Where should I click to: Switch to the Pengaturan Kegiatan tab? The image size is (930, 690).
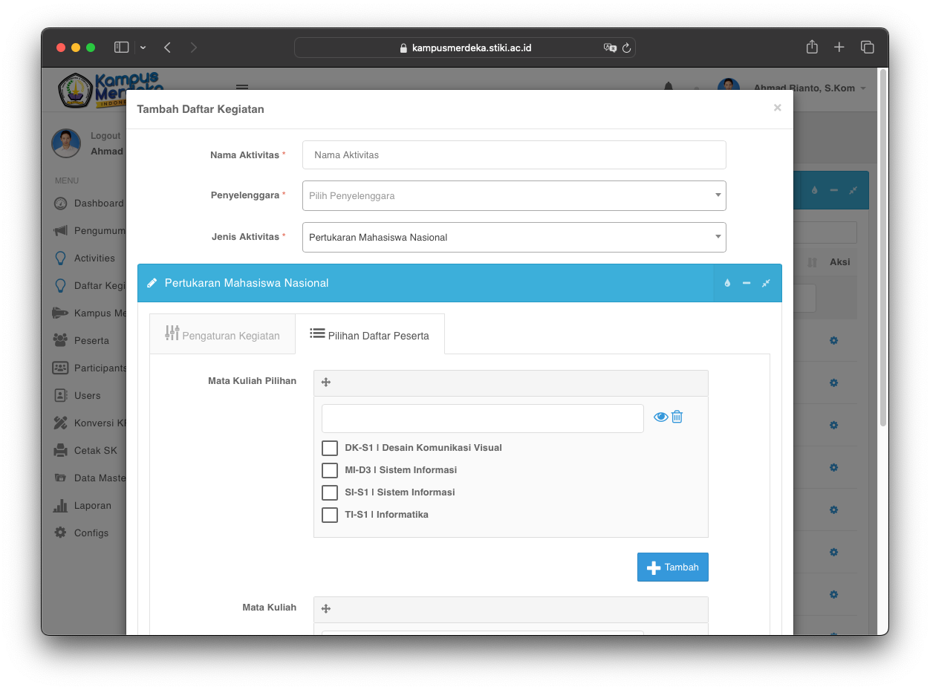(223, 335)
